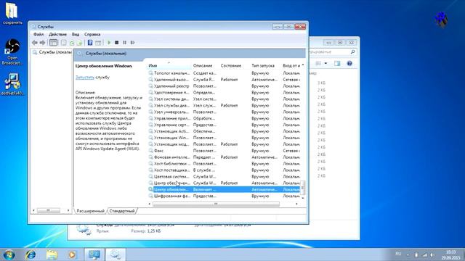Click the Back arrow in Services toolbar
This screenshot has height=261, width=465.
pos(35,43)
